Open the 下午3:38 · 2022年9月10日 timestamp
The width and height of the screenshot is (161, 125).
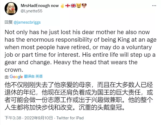coord(29,118)
